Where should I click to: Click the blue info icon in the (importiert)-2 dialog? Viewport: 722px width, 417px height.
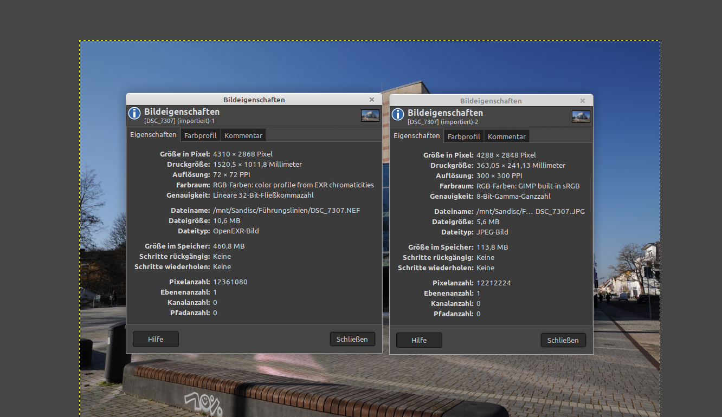398,114
